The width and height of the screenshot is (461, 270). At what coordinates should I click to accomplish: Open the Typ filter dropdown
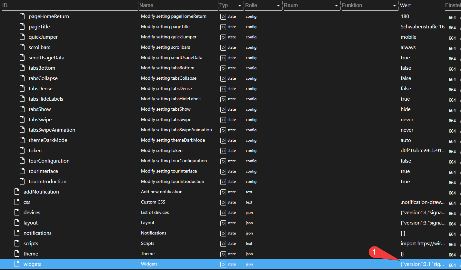pos(239,5)
